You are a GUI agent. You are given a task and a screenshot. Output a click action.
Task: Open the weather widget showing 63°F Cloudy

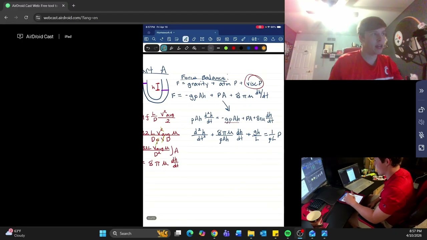click(16, 233)
